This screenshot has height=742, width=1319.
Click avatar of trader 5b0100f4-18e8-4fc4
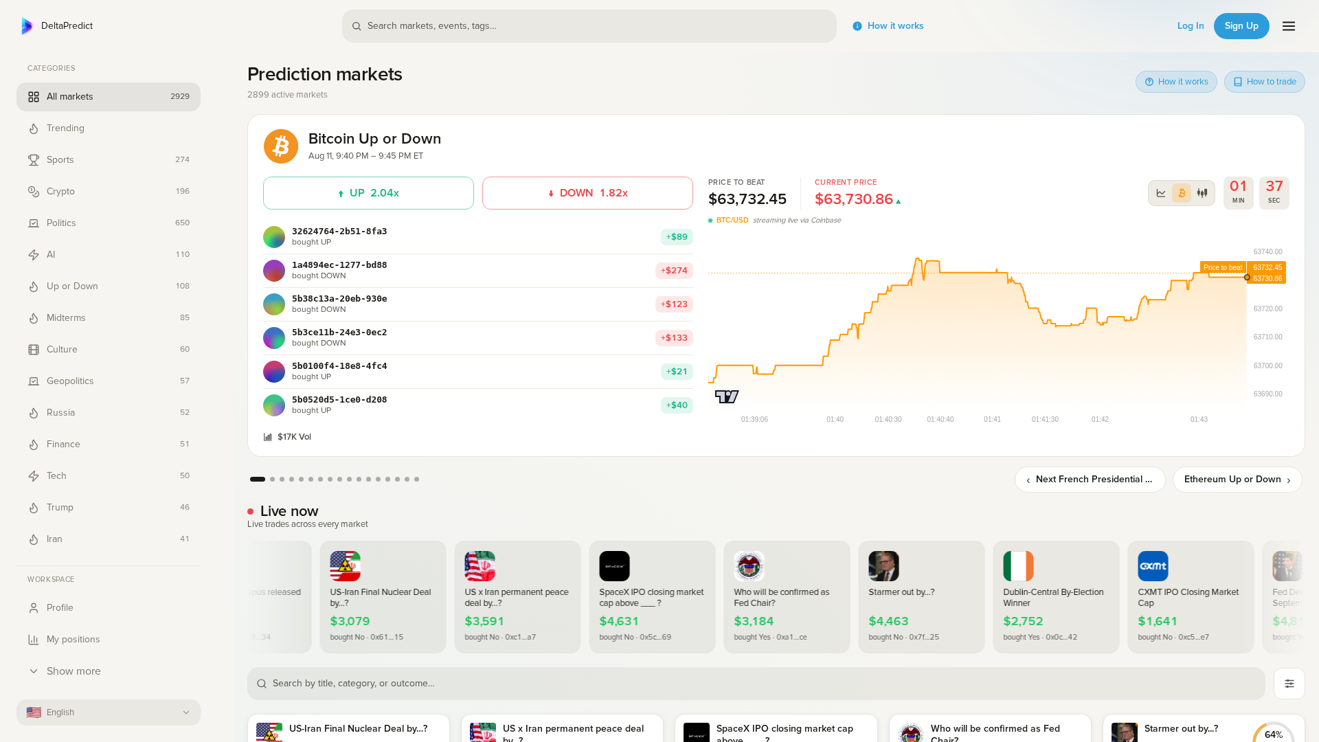coord(274,372)
